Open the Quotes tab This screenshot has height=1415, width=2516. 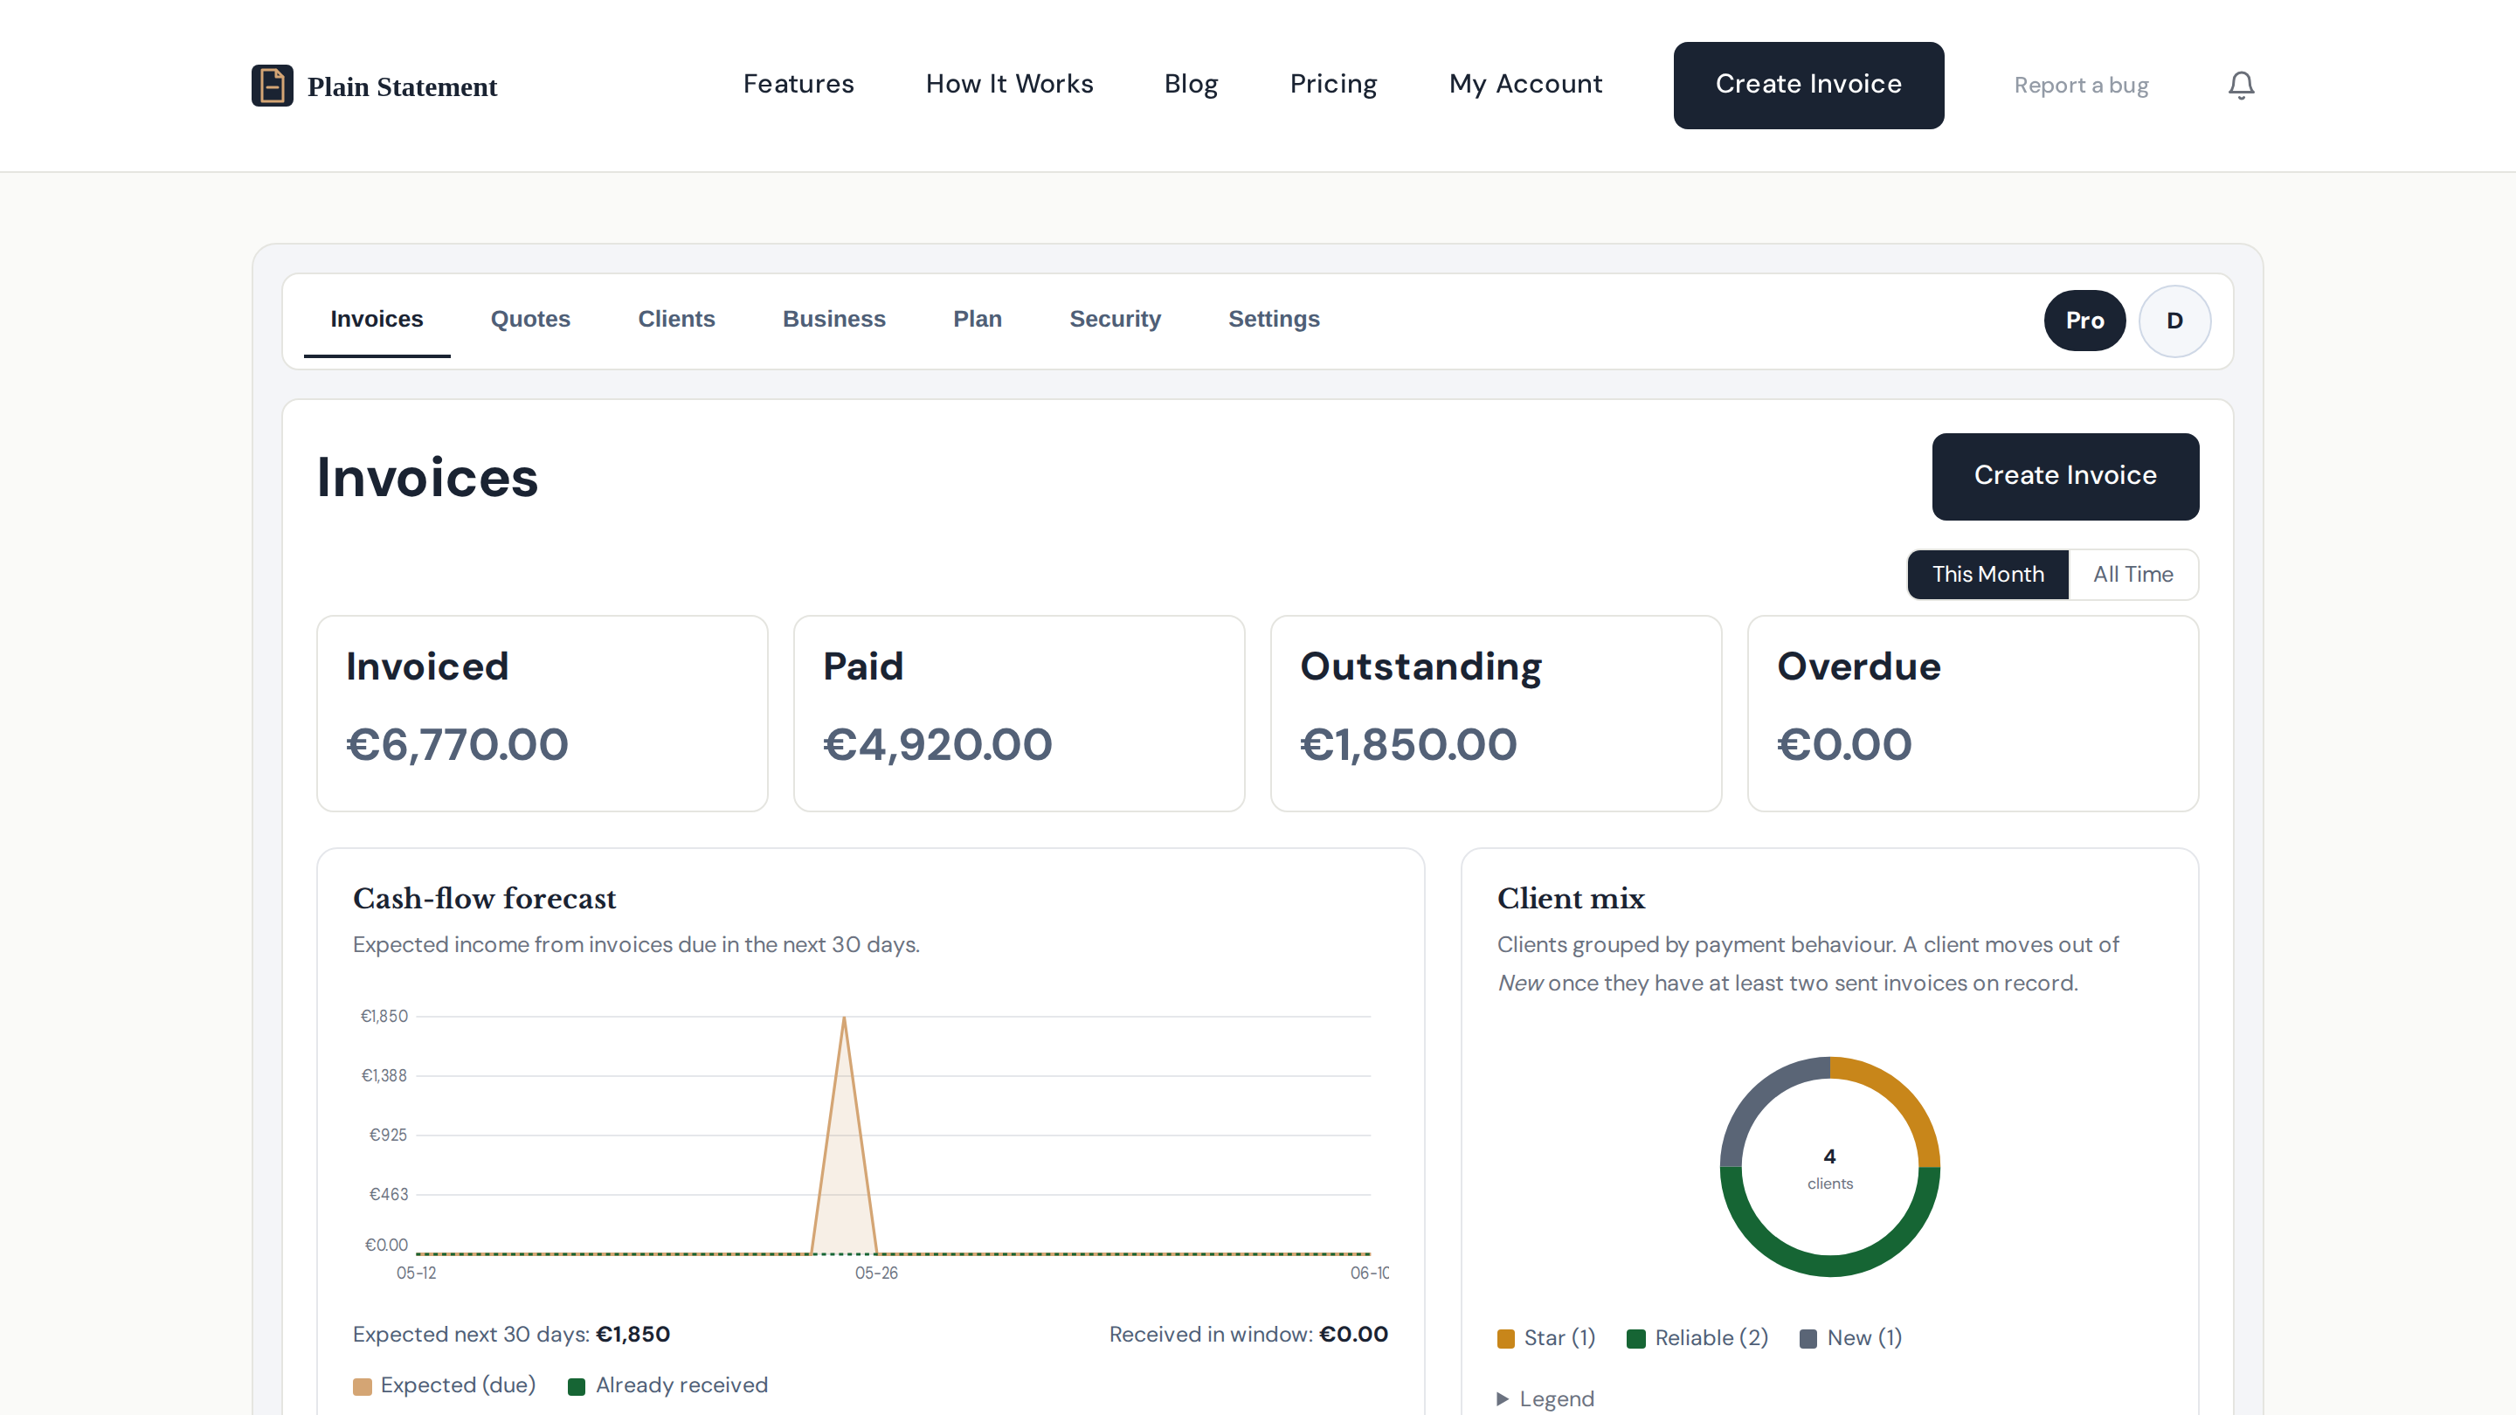[x=530, y=320]
